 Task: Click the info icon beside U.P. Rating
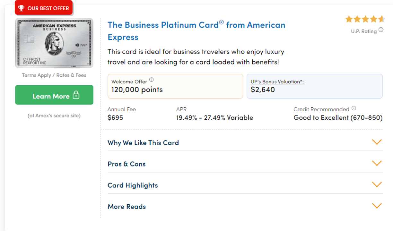tap(381, 30)
